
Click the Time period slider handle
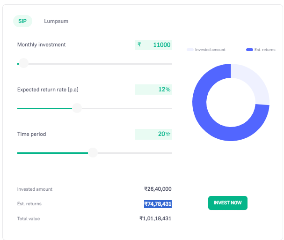[93, 153]
